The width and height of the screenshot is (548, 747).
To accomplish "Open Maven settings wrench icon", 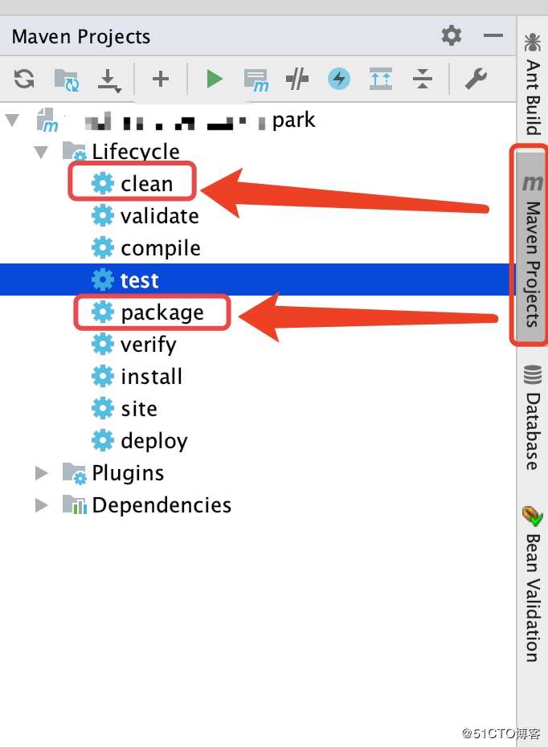I will (x=476, y=79).
